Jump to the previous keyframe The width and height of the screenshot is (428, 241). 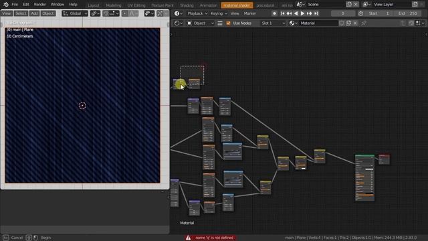289,13
